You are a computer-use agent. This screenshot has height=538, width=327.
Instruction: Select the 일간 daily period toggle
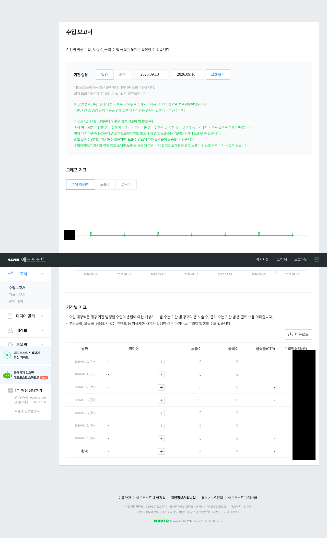104,75
